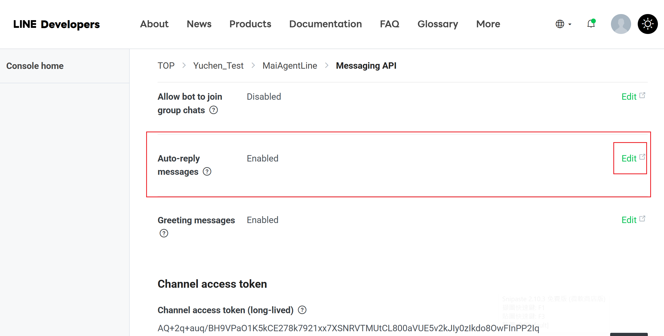The width and height of the screenshot is (664, 336).
Task: Click help icon beside group chats
Action: 213,110
